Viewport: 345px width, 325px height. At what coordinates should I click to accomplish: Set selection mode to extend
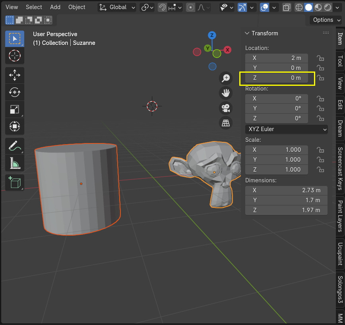(19, 20)
